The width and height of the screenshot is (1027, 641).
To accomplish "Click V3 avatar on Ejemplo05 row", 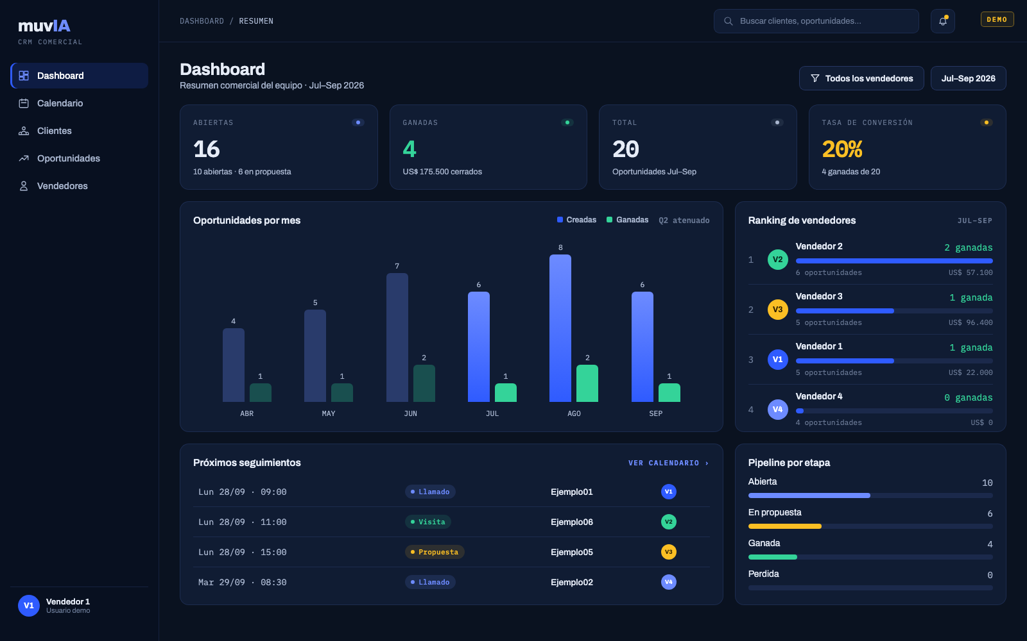I will [x=669, y=552].
